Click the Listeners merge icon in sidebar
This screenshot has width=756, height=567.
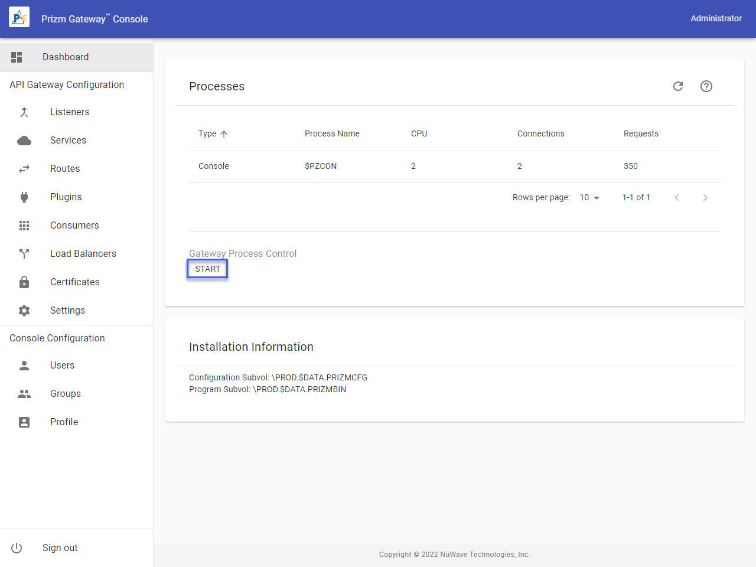(x=24, y=112)
